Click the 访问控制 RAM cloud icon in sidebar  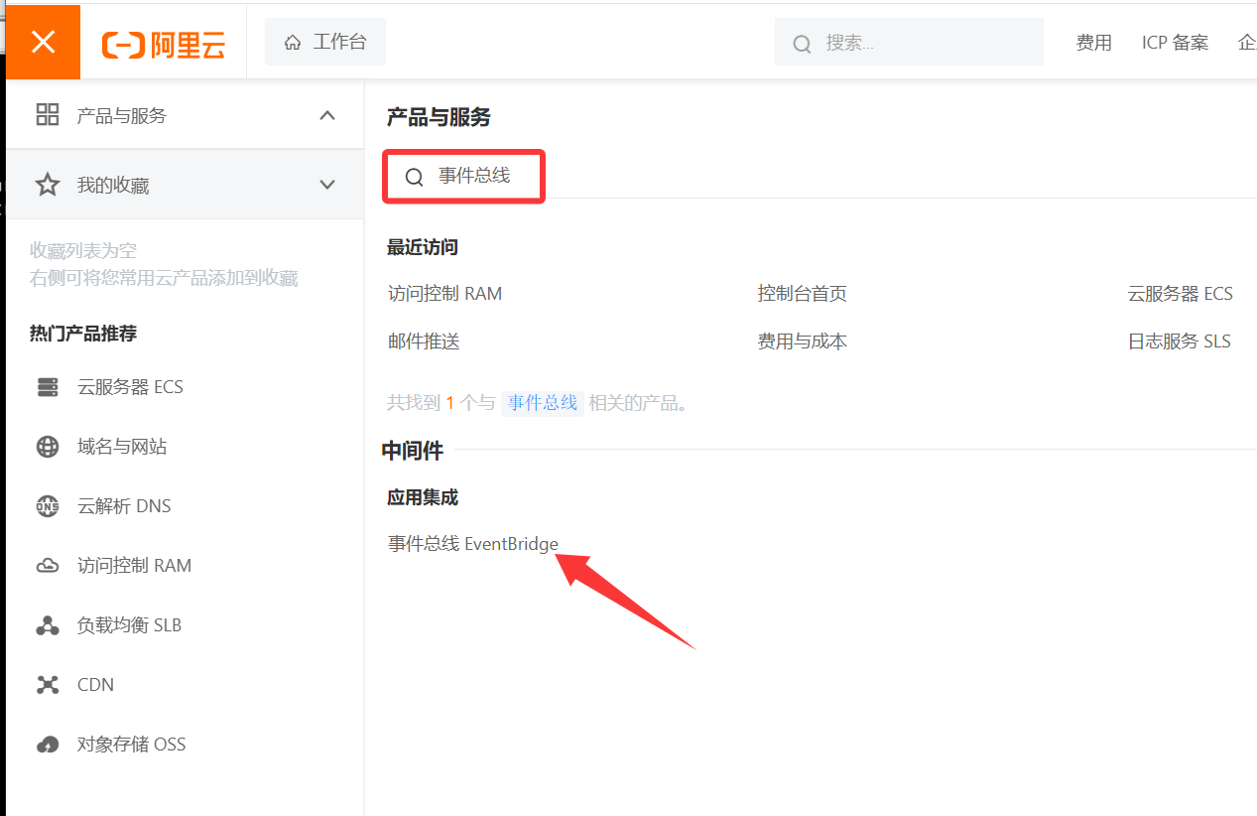(x=48, y=566)
